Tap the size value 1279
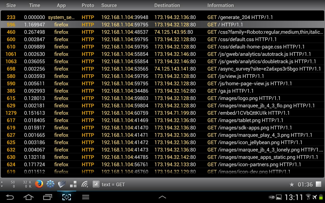Screen dimensions: 325x203 coord(11,113)
